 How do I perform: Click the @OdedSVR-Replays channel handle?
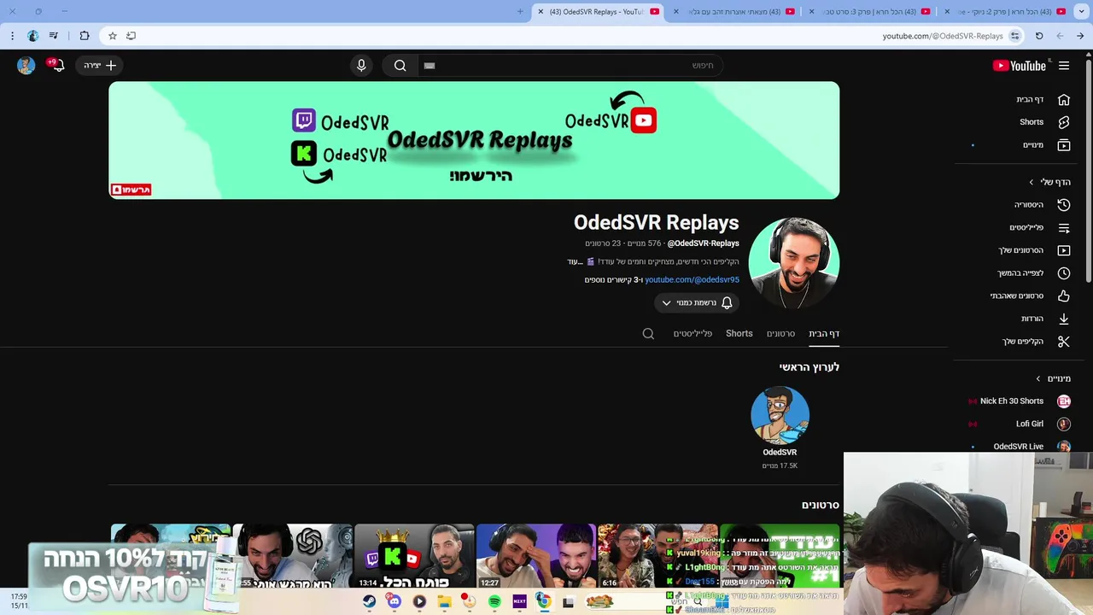(703, 243)
